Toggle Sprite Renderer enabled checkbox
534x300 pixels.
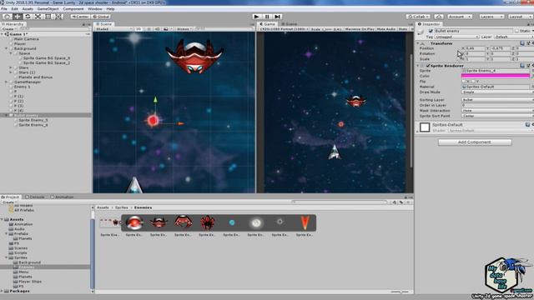click(428, 66)
